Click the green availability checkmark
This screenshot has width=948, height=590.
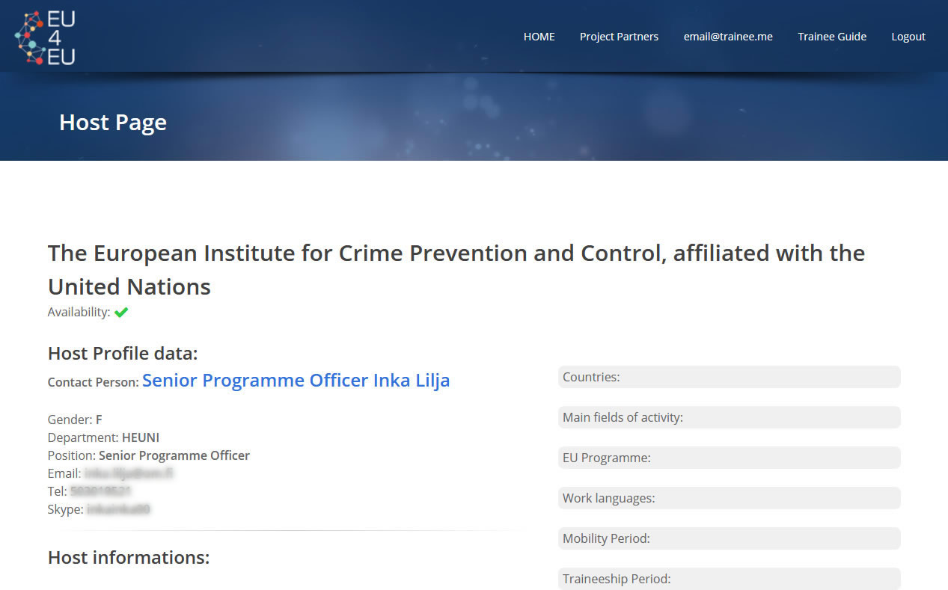tap(121, 313)
